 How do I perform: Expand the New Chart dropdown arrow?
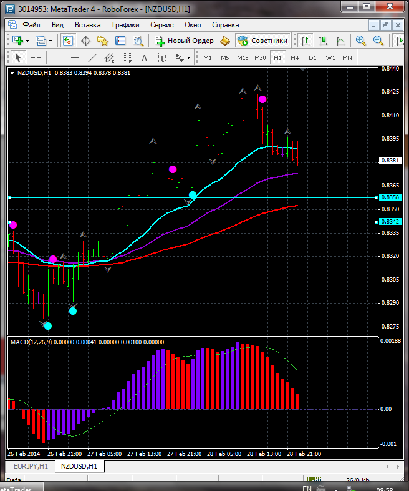tap(28, 41)
